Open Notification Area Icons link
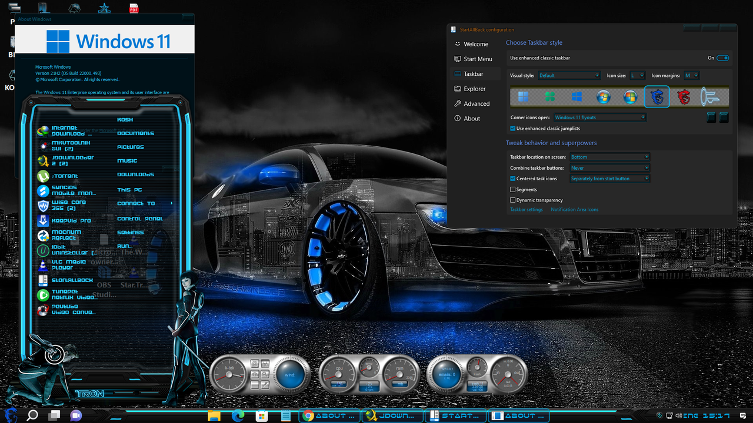This screenshot has width=753, height=423. click(x=575, y=209)
